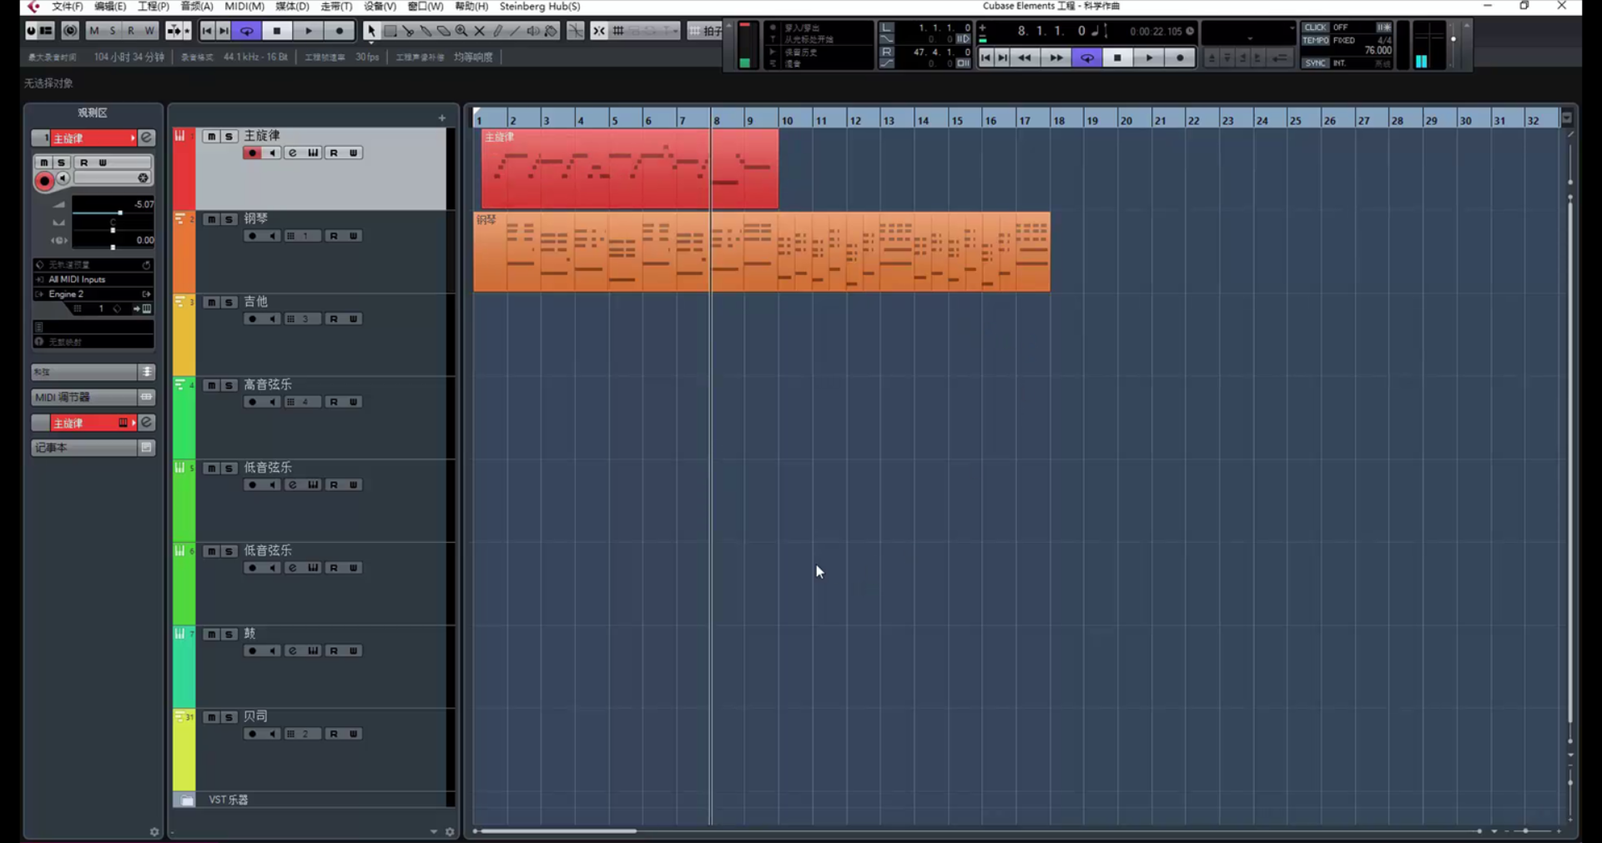Screen dimensions: 1602x843
Task: Open edit channel settings in Inspector header
Action: point(146,138)
